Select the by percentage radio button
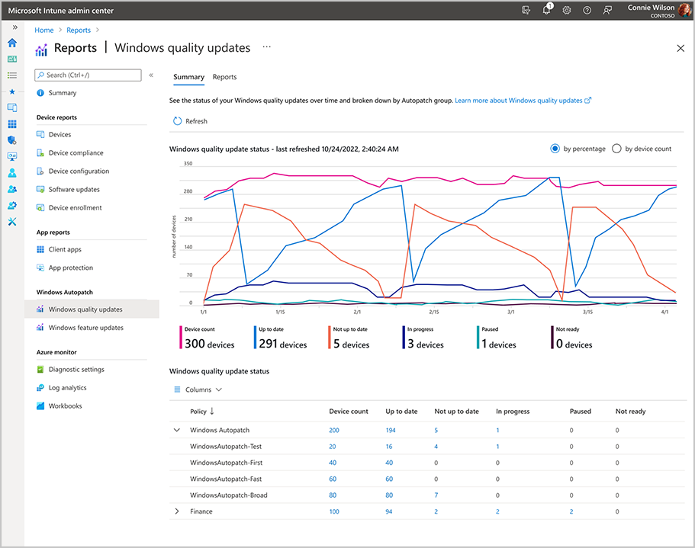The height and width of the screenshot is (548, 695). click(555, 149)
